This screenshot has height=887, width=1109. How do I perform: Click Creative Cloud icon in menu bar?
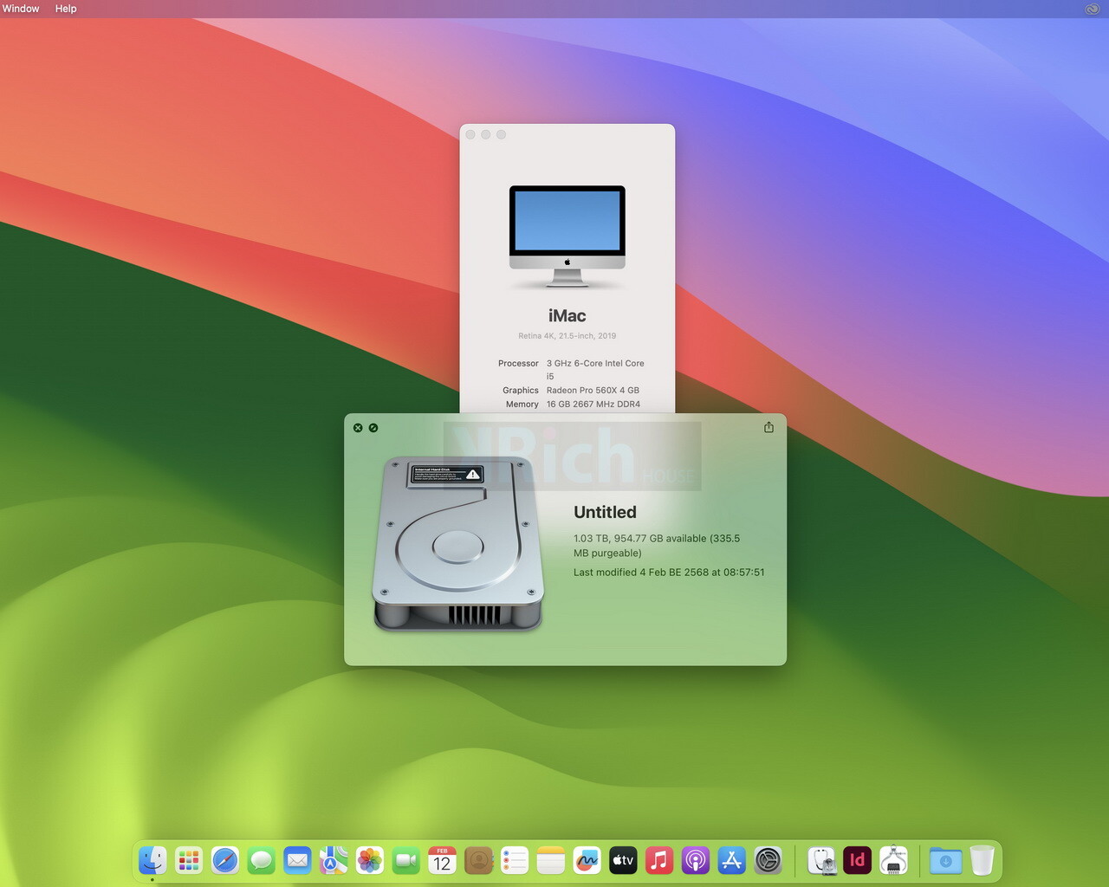[x=1092, y=9]
